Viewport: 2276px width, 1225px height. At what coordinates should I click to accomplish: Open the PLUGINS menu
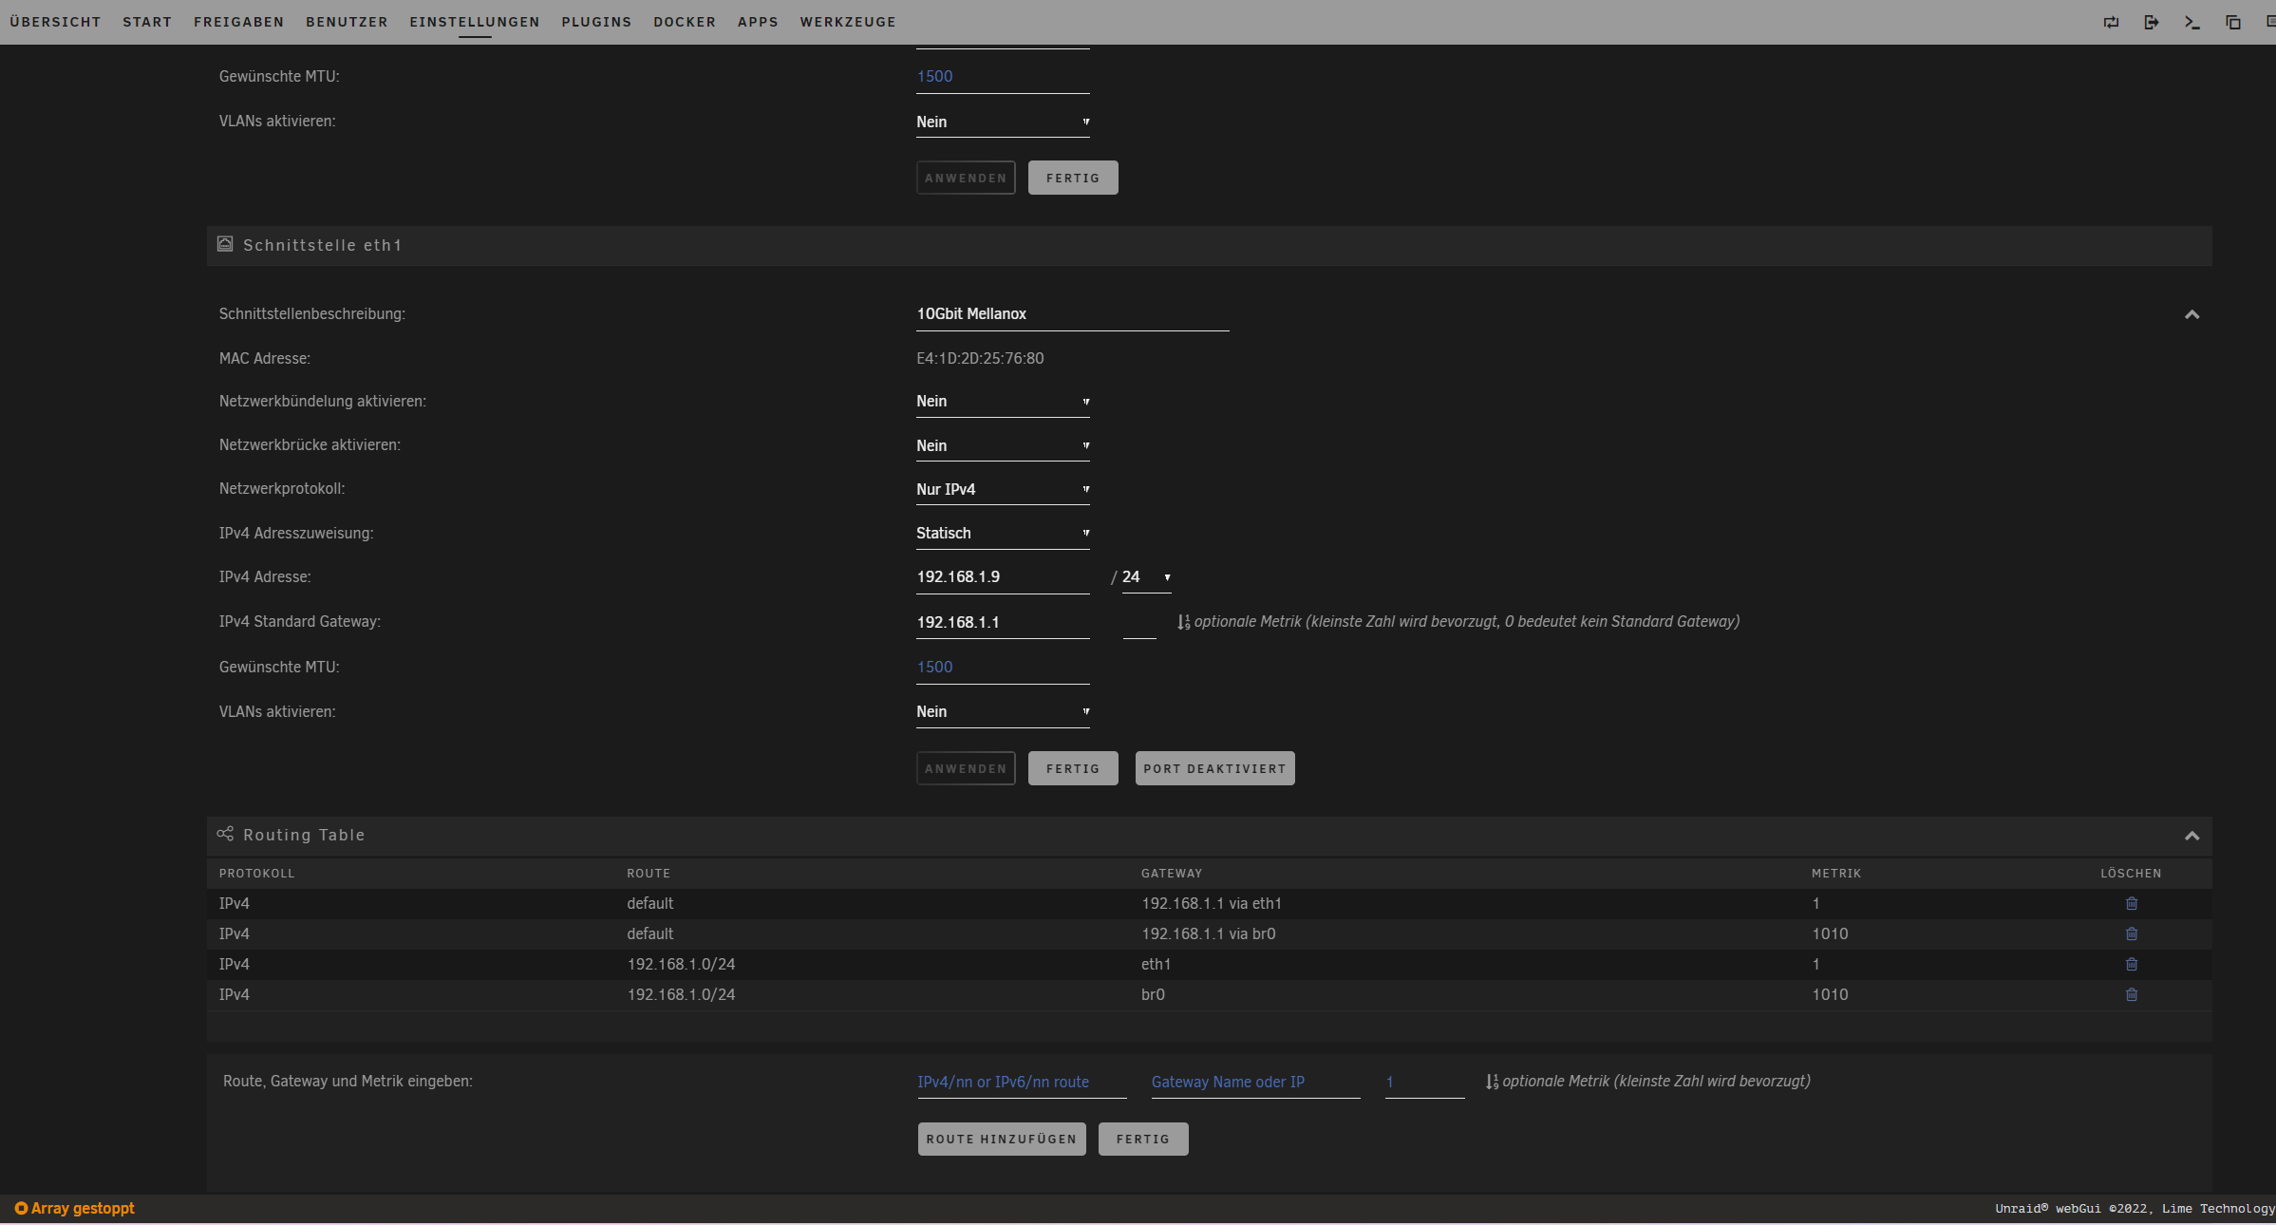(x=596, y=22)
